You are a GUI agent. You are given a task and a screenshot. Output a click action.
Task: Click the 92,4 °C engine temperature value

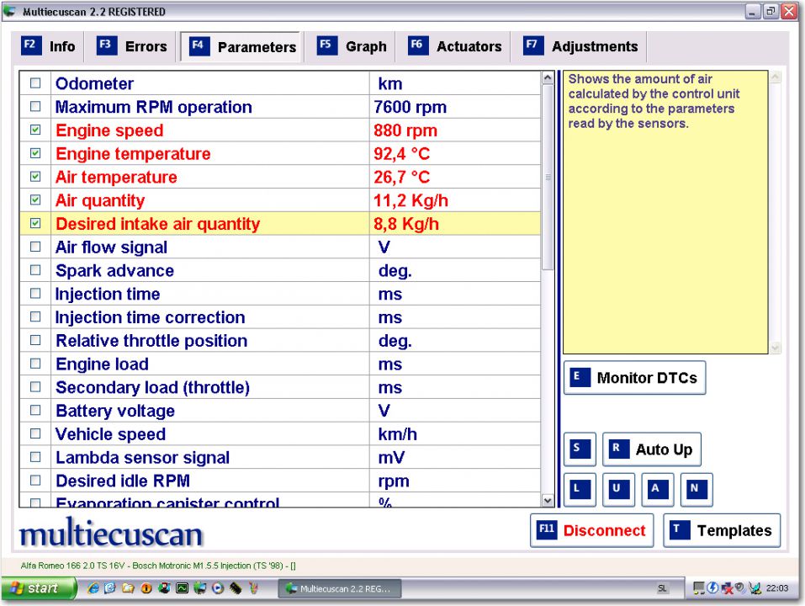(x=402, y=153)
